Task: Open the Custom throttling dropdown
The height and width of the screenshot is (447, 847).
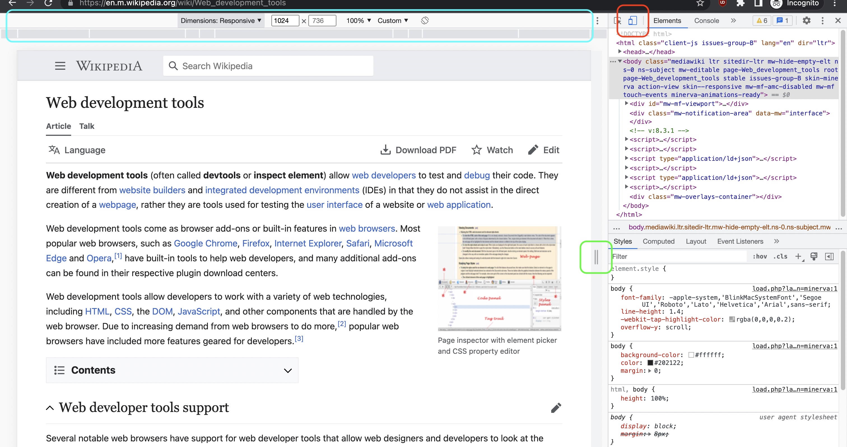Action: pyautogui.click(x=393, y=20)
